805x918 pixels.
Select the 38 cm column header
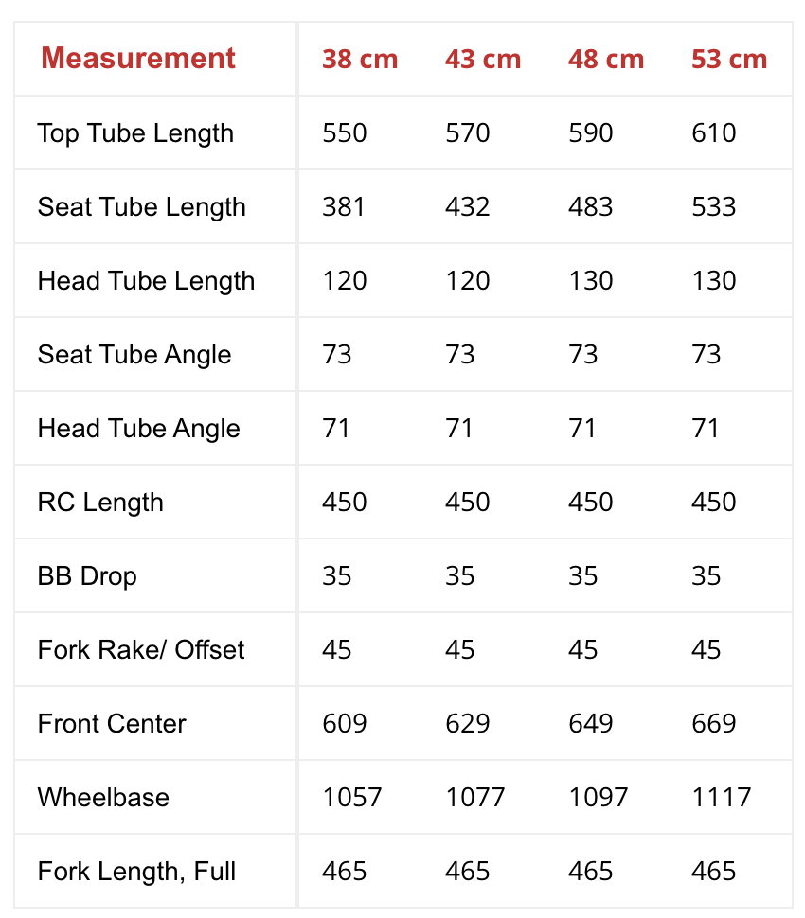point(360,59)
